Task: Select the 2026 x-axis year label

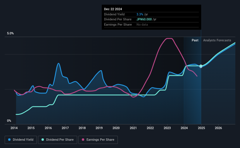Action: 218,128
